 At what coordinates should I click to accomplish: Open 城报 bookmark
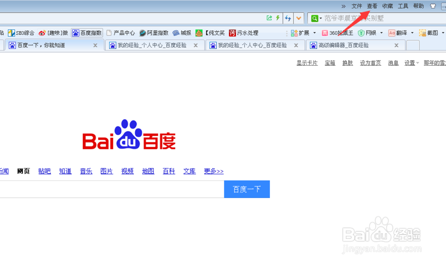(182, 33)
